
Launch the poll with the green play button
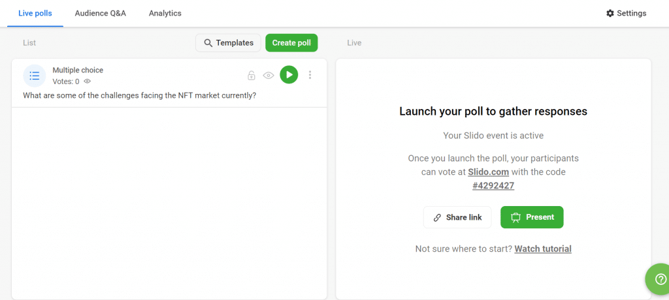289,75
